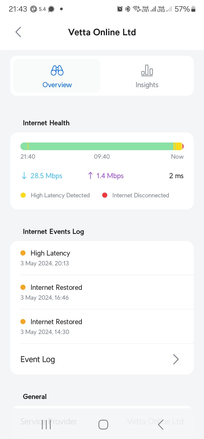The height and width of the screenshot is (439, 204).
Task: Tap the 2 ms latency value
Action: coord(176,176)
